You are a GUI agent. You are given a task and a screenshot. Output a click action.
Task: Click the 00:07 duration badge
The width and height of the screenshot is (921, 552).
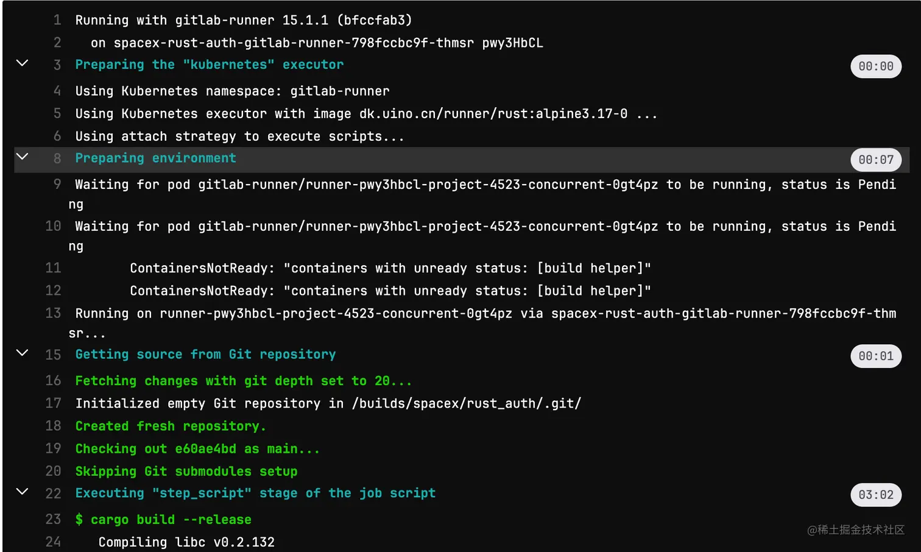[876, 160]
